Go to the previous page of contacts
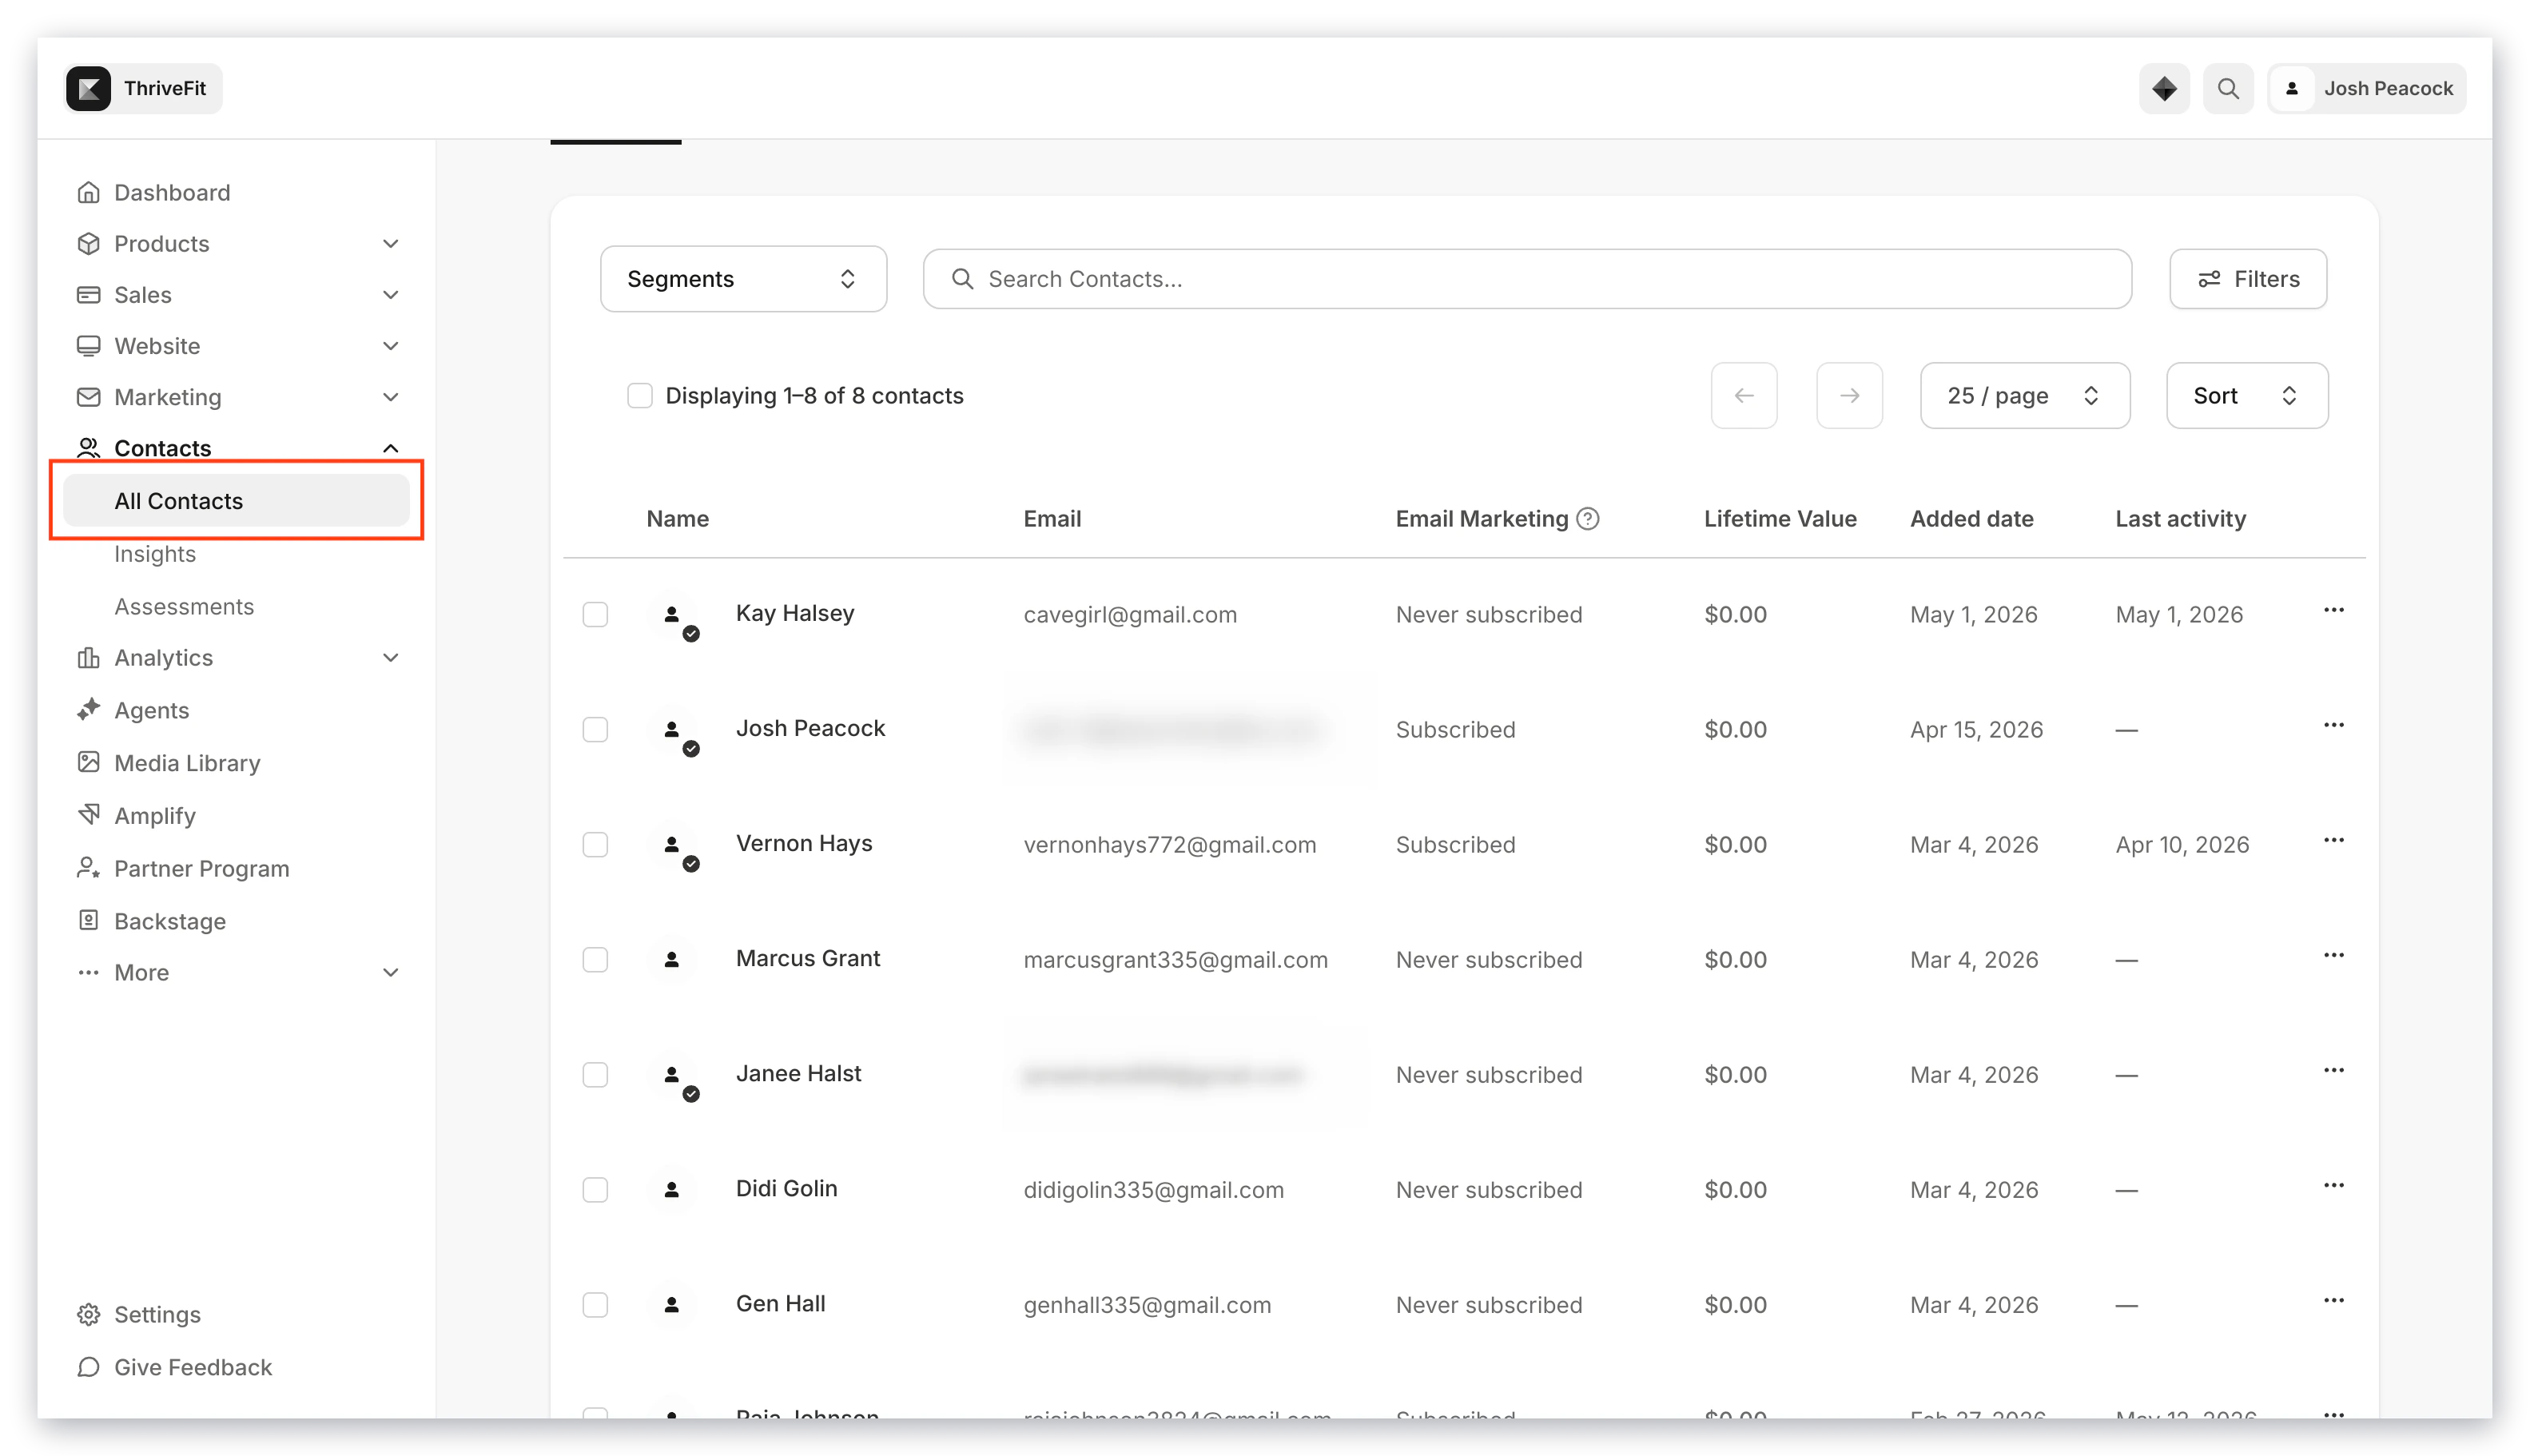2530x1456 pixels. point(1743,395)
